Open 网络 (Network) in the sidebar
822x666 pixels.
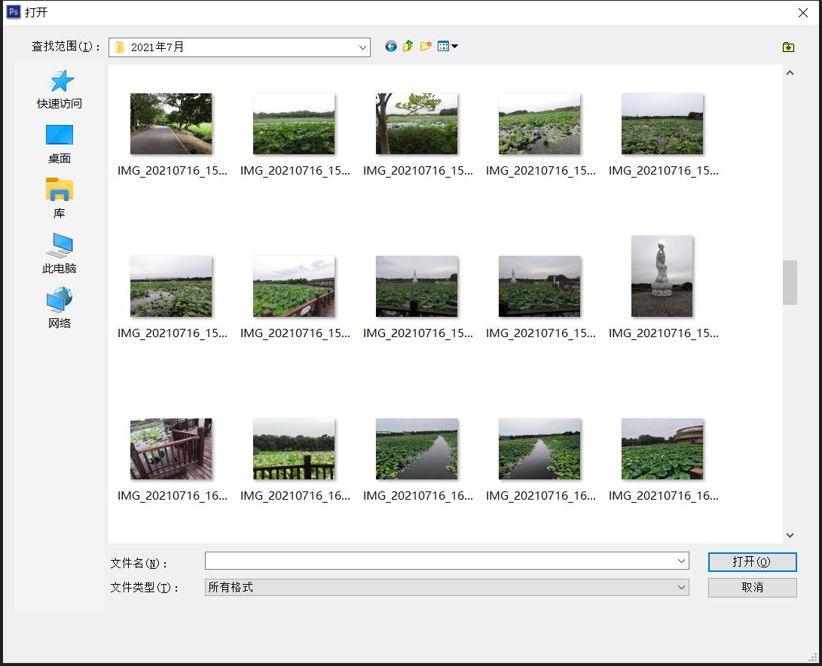60,309
